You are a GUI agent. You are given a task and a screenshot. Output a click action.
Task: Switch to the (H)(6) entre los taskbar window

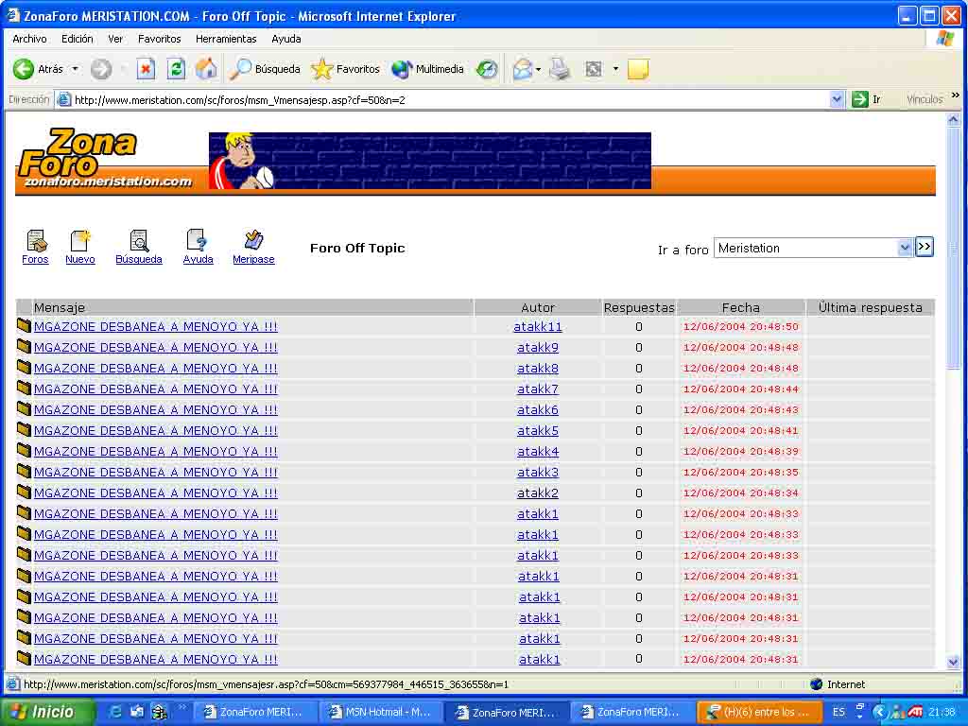point(759,712)
